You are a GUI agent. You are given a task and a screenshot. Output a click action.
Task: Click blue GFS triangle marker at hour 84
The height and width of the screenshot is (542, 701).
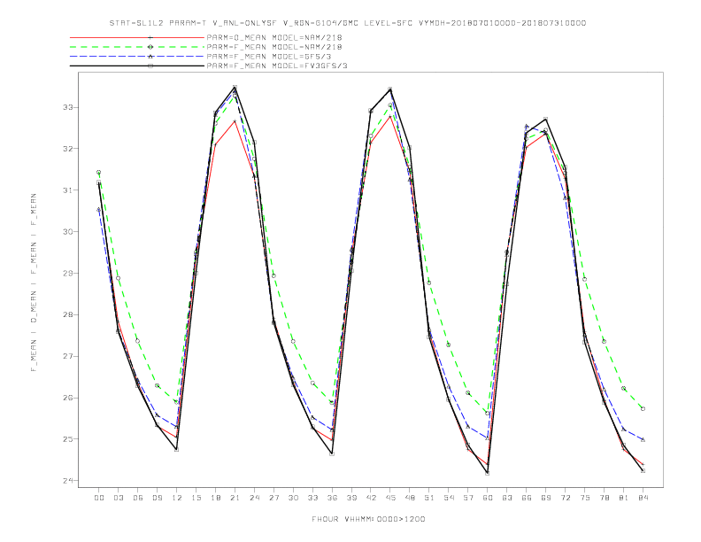643,439
